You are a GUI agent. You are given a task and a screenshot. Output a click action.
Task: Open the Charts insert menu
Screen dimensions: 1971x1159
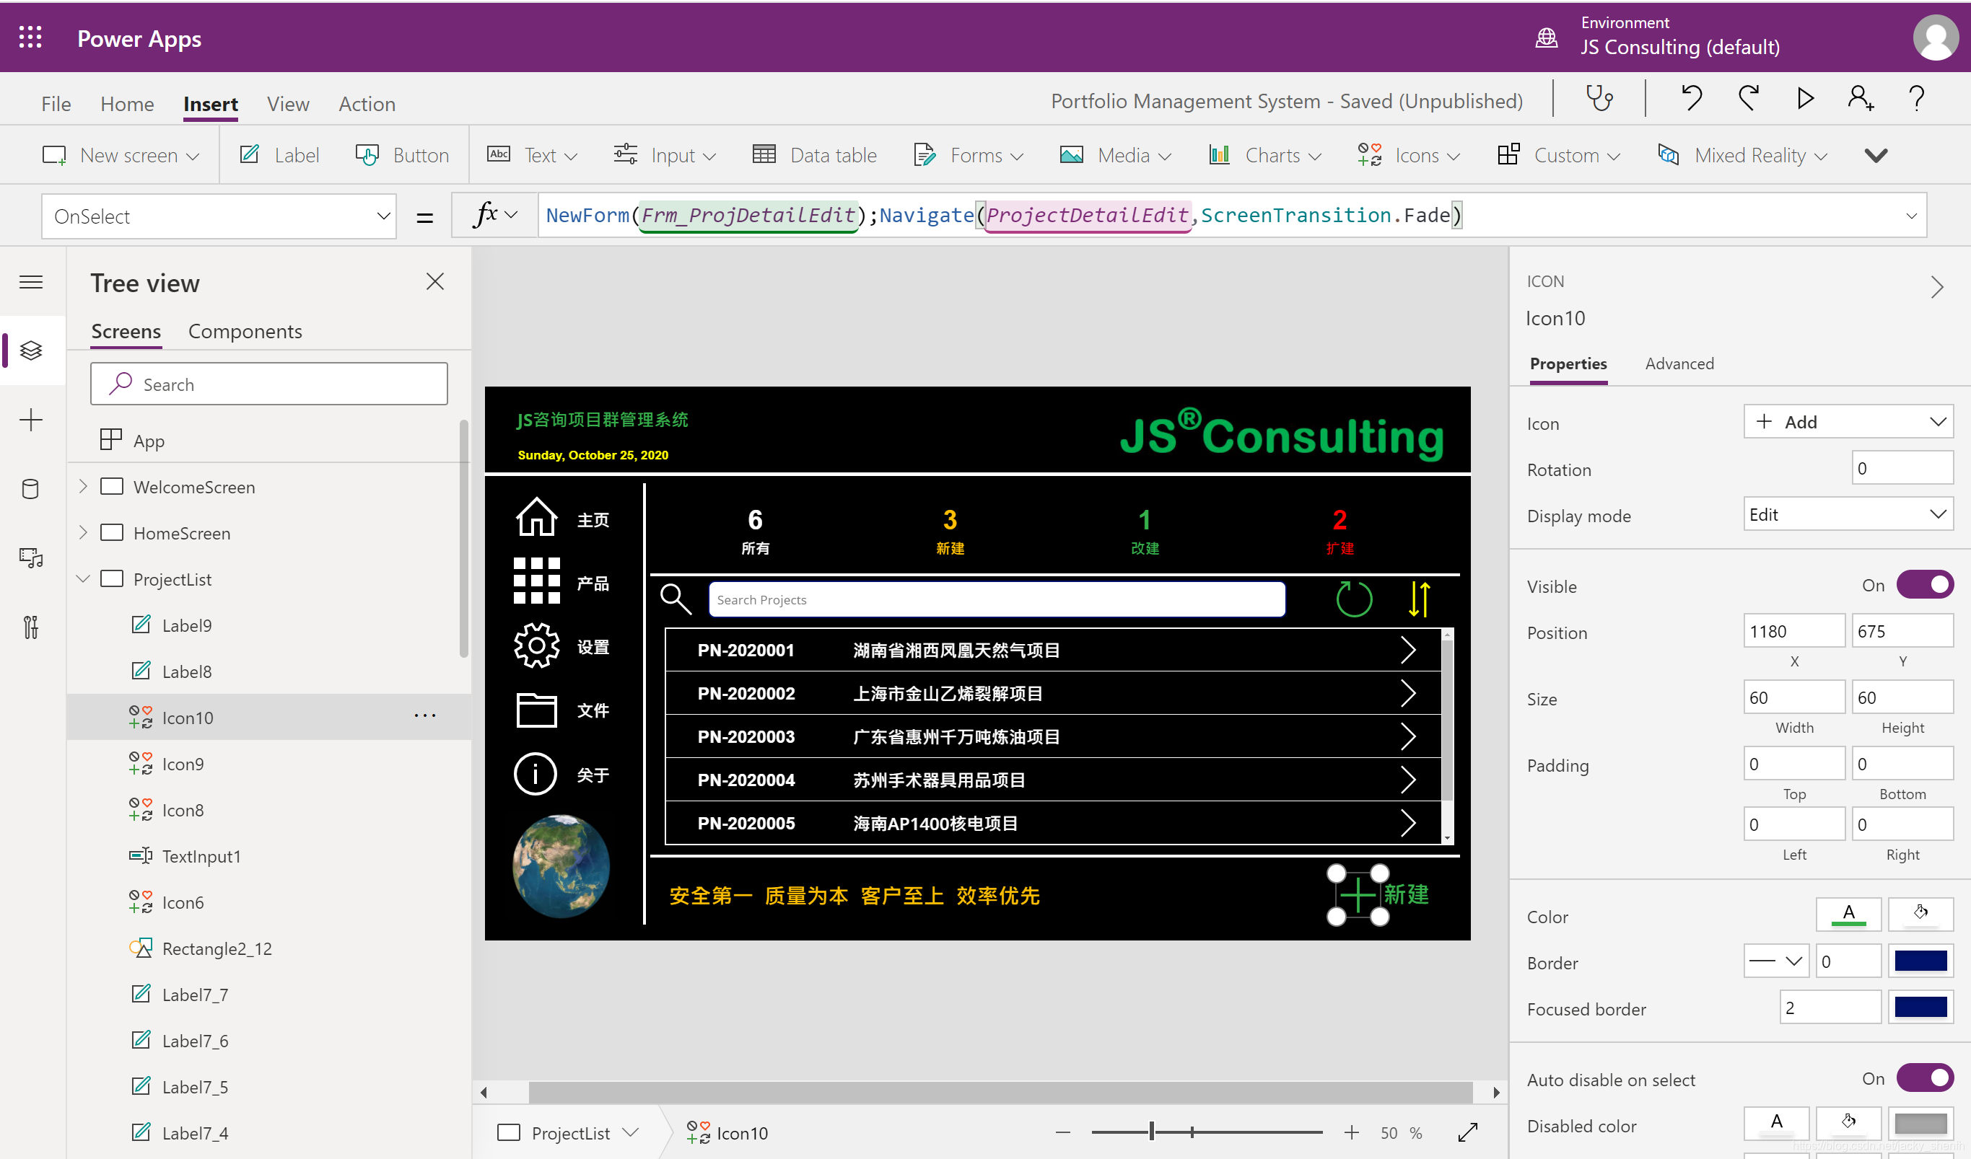click(x=1264, y=156)
